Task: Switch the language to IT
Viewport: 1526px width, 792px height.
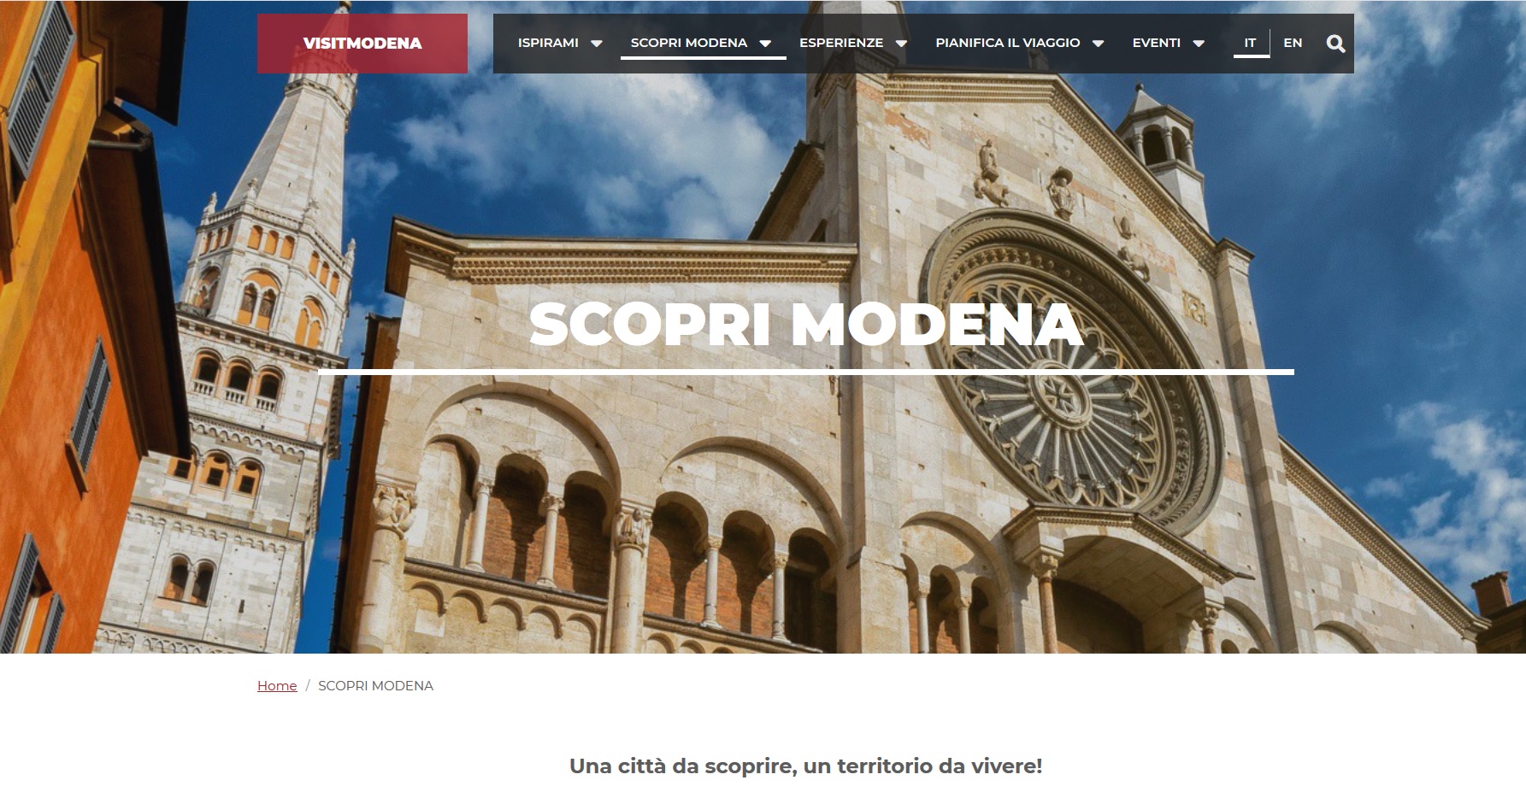Action: click(x=1251, y=43)
